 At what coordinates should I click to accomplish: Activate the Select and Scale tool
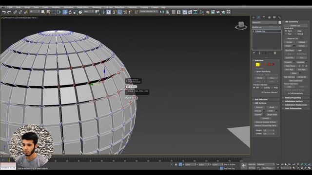[76, 12]
